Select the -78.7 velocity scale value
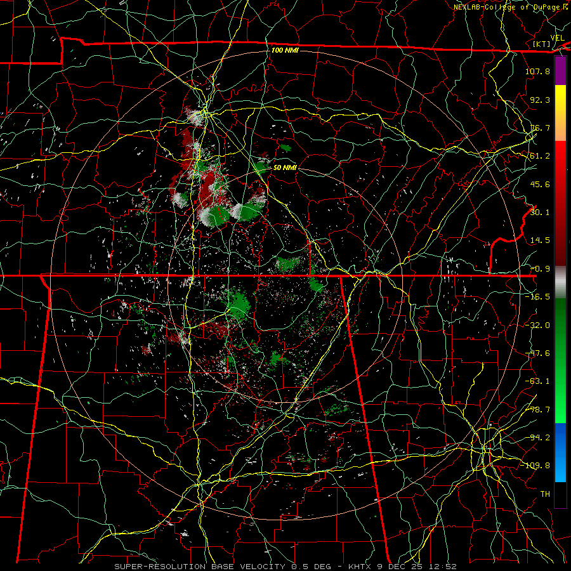This screenshot has height=571, width=571. (x=537, y=410)
